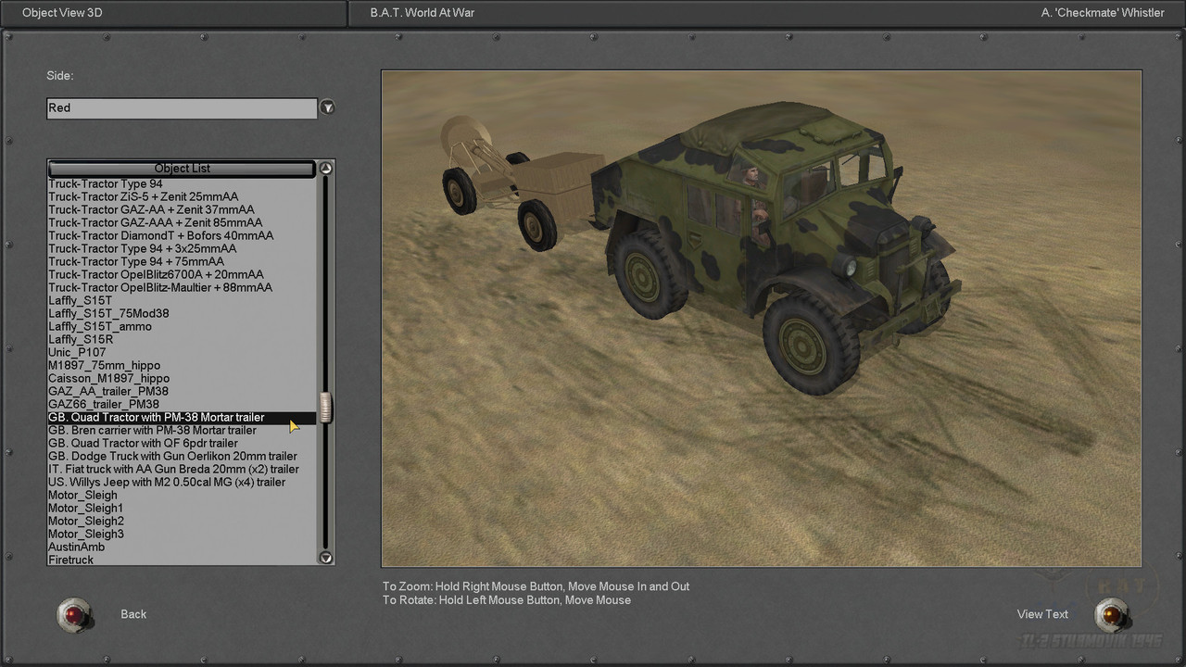The image size is (1186, 667).
Task: Select Truck-Tractor Type 94 entry
Action: click(x=182, y=183)
